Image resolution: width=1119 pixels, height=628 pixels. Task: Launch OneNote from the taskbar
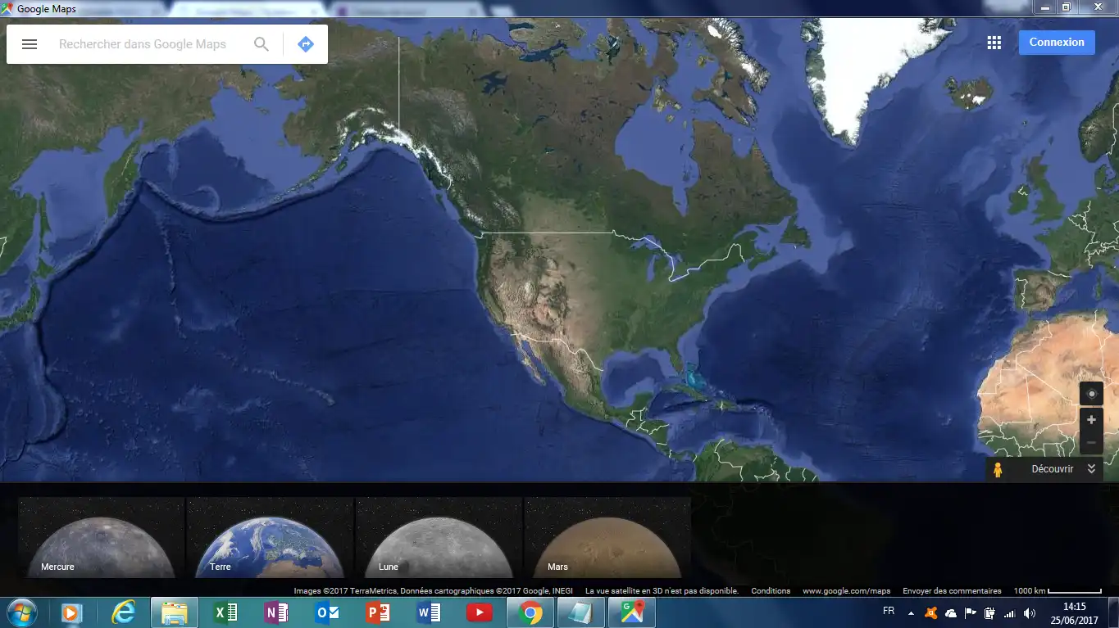(275, 612)
